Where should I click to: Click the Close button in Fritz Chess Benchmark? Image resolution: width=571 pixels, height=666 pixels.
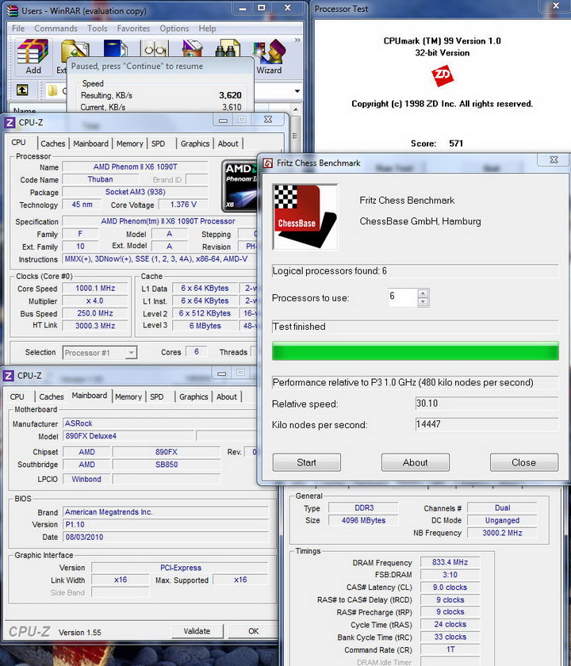point(524,462)
